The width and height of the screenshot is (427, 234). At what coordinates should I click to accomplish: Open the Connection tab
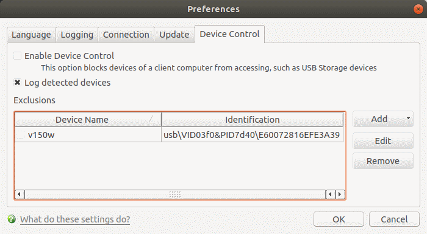click(x=126, y=35)
